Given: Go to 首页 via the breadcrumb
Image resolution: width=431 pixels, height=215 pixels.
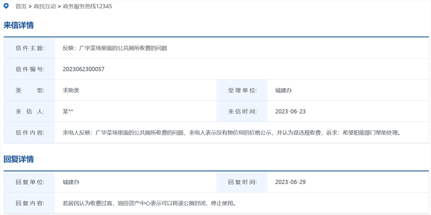Looking at the screenshot, I should (x=21, y=6).
